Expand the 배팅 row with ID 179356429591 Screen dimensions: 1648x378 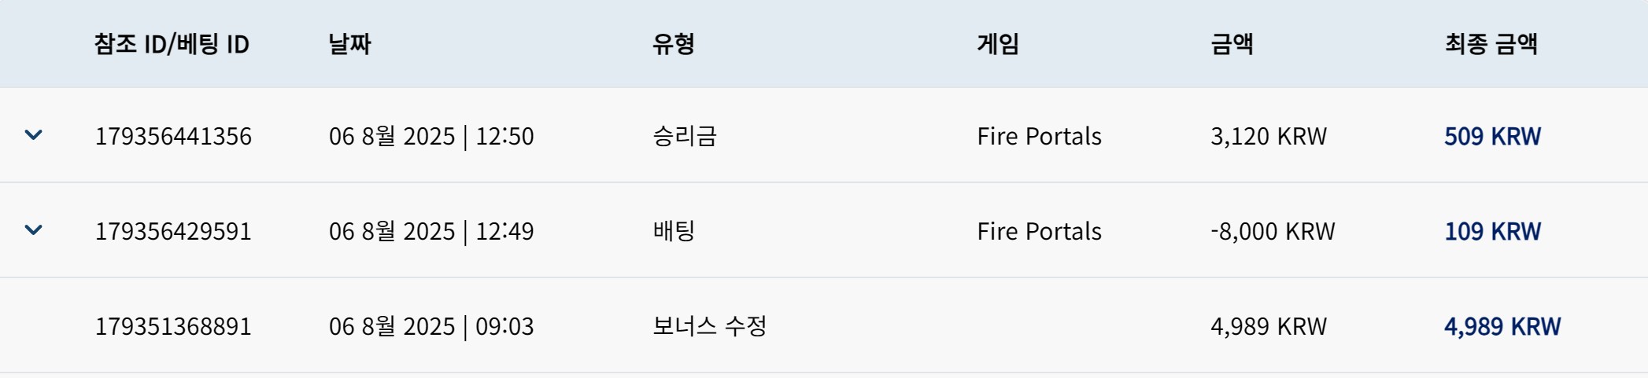pos(33,230)
